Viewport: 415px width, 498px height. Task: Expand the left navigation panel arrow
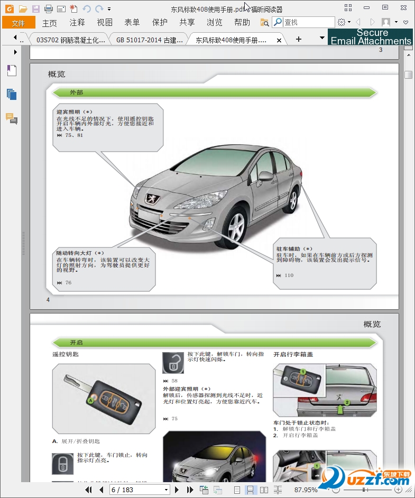[15, 52]
